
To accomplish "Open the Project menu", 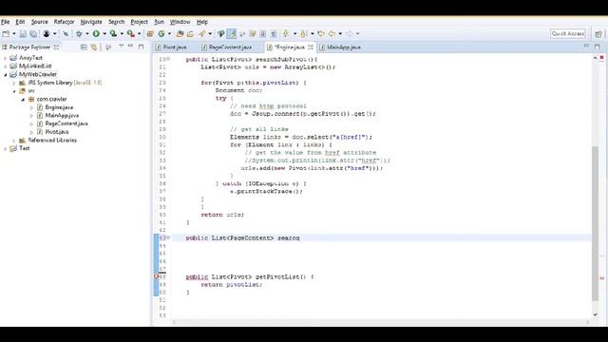I will coord(140,22).
